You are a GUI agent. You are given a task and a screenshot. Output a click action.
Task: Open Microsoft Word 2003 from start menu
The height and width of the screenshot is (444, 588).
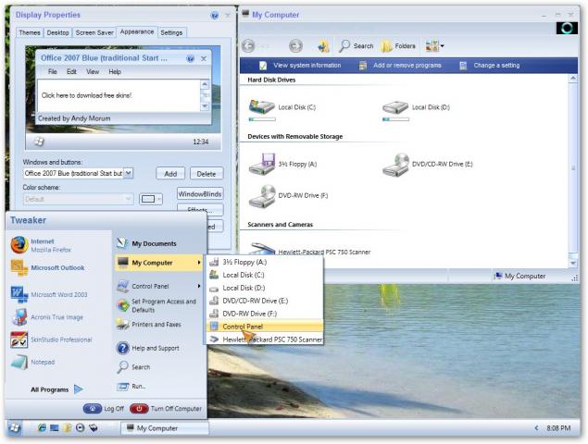click(49, 295)
